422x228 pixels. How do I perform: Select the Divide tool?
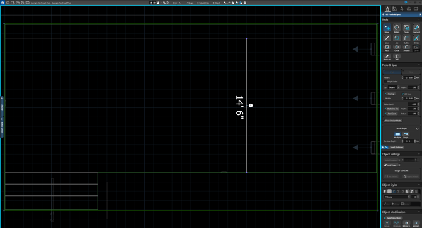pyautogui.click(x=416, y=38)
